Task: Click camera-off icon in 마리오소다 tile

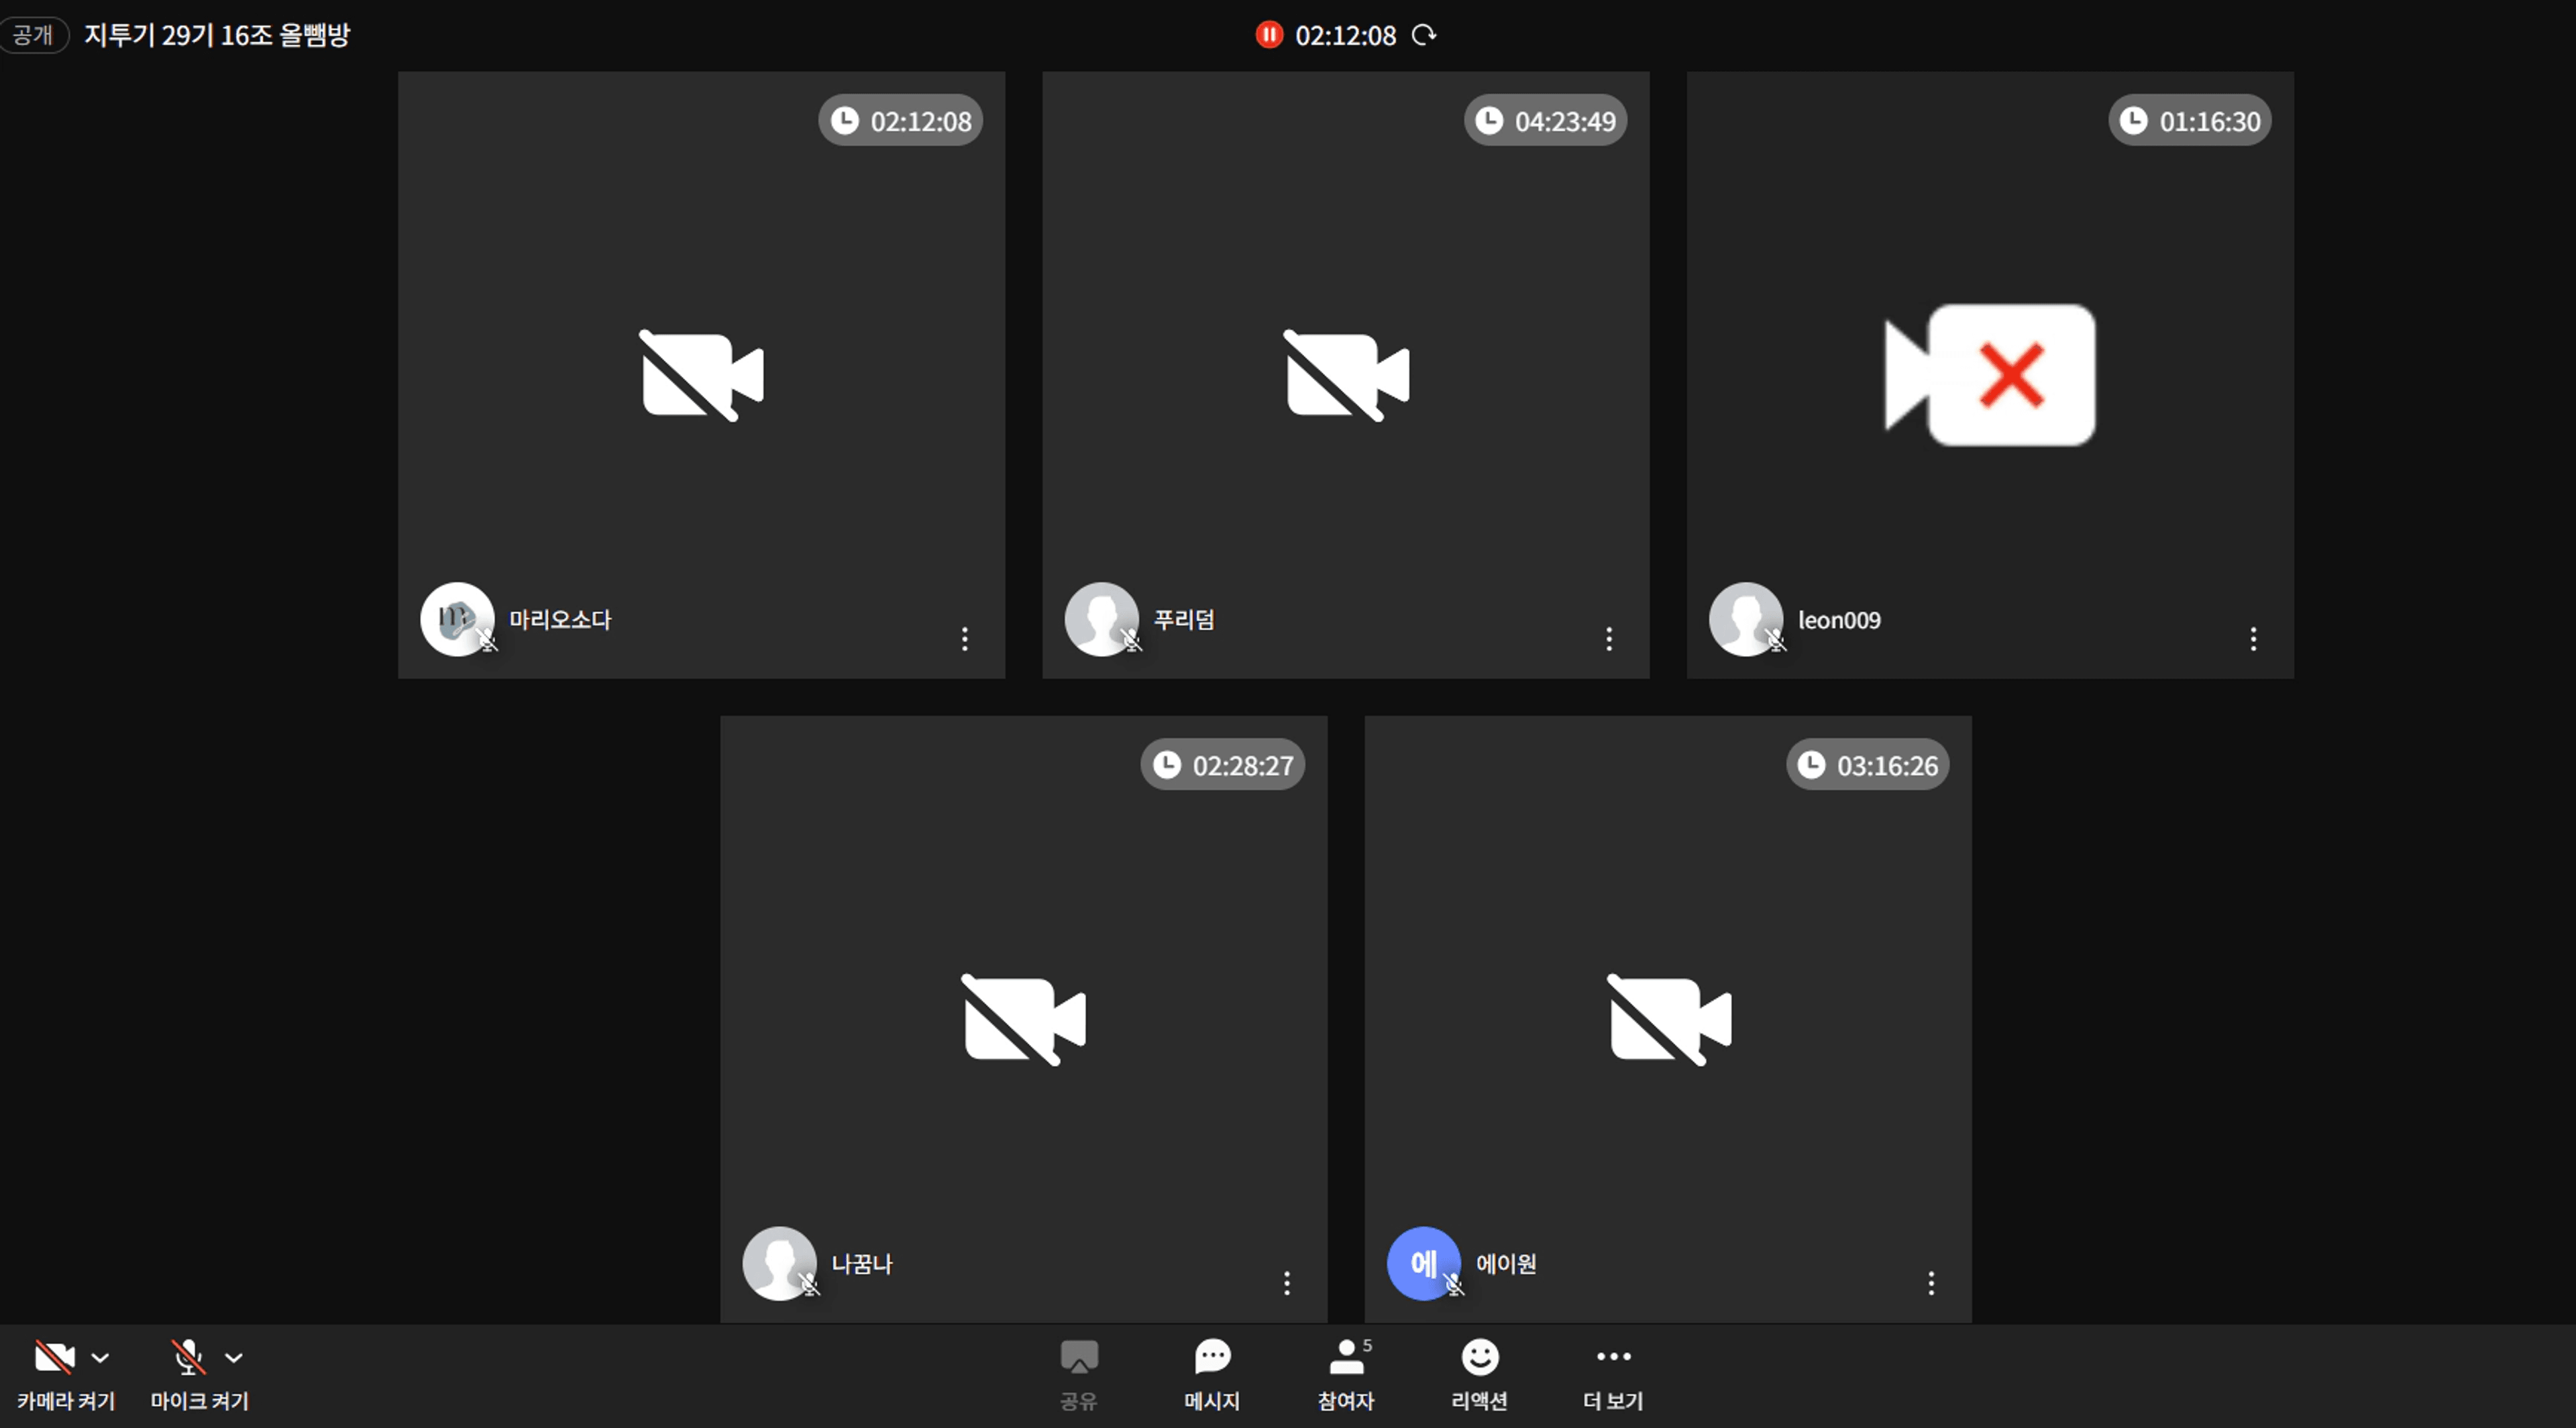Action: (x=702, y=375)
